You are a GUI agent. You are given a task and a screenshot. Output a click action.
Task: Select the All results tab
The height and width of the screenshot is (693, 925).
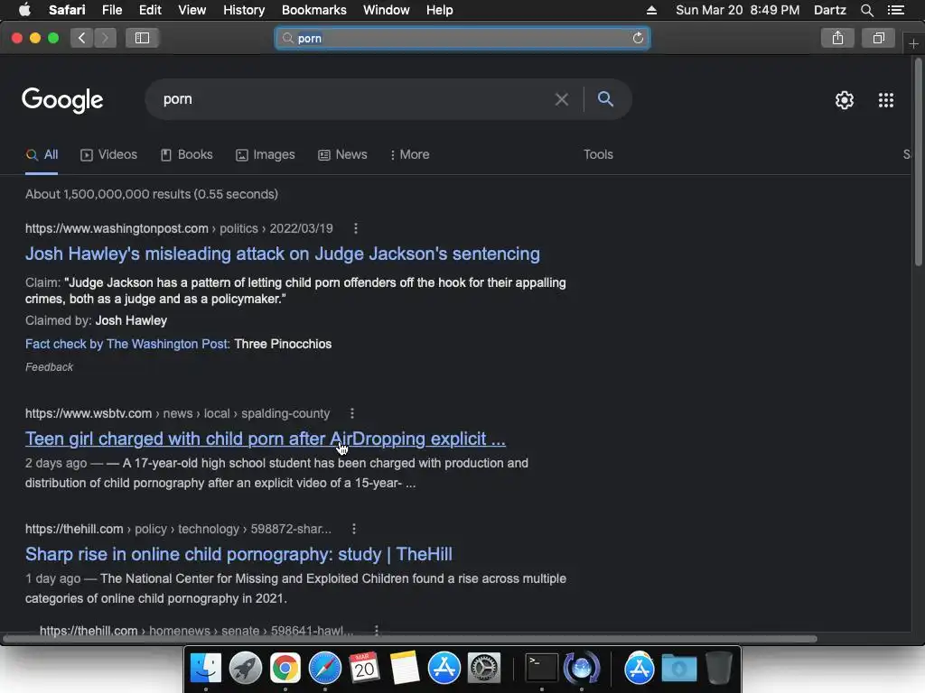42,154
